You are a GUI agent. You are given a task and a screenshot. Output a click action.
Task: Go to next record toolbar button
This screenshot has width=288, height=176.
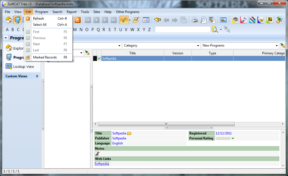coord(105,20)
